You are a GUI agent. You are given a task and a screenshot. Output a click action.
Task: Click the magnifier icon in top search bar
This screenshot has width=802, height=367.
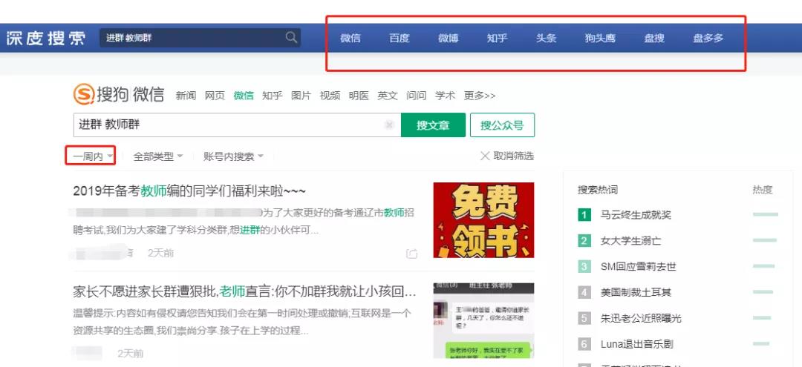click(x=291, y=38)
